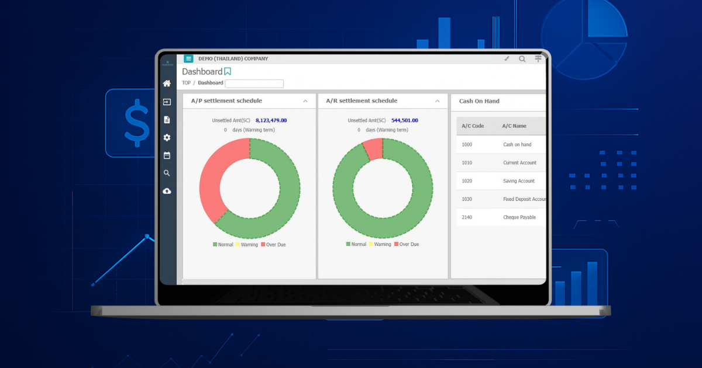Collapse the A/R settlement schedule panel
Image resolution: width=702 pixels, height=368 pixels.
click(438, 101)
